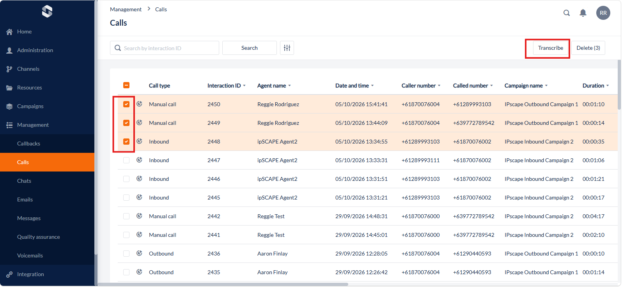Open Callbacks under Management

[x=47, y=143]
